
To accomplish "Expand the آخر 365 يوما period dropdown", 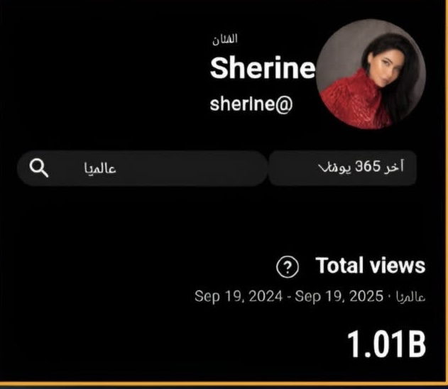I will (x=343, y=168).
